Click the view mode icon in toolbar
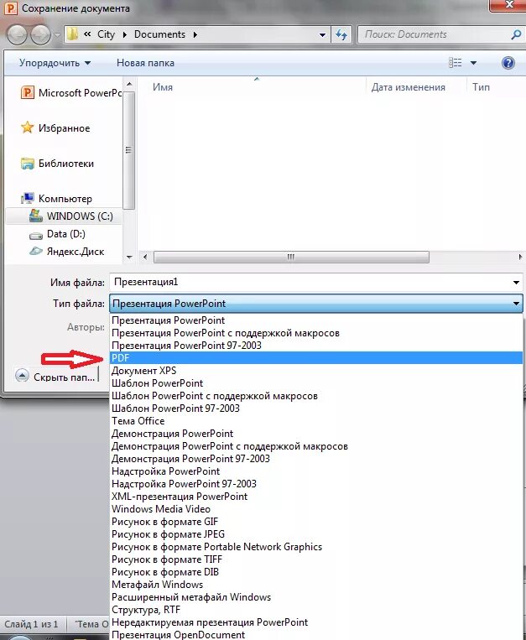Screen dimensions: 526x640 point(455,63)
